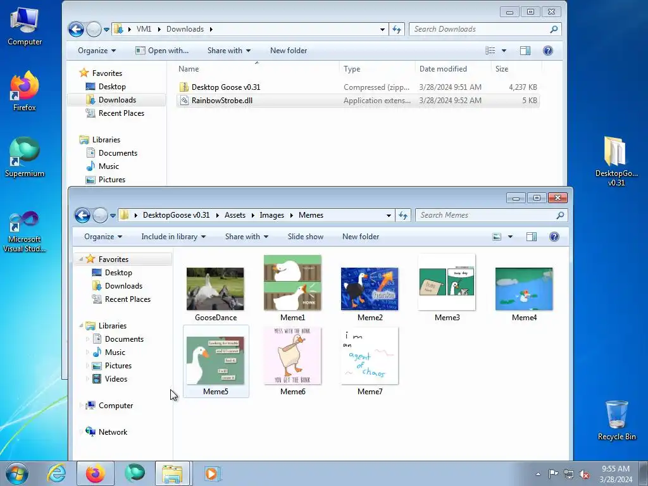Switch to Firefox in taskbar
The width and height of the screenshot is (648, 486).
95,473
